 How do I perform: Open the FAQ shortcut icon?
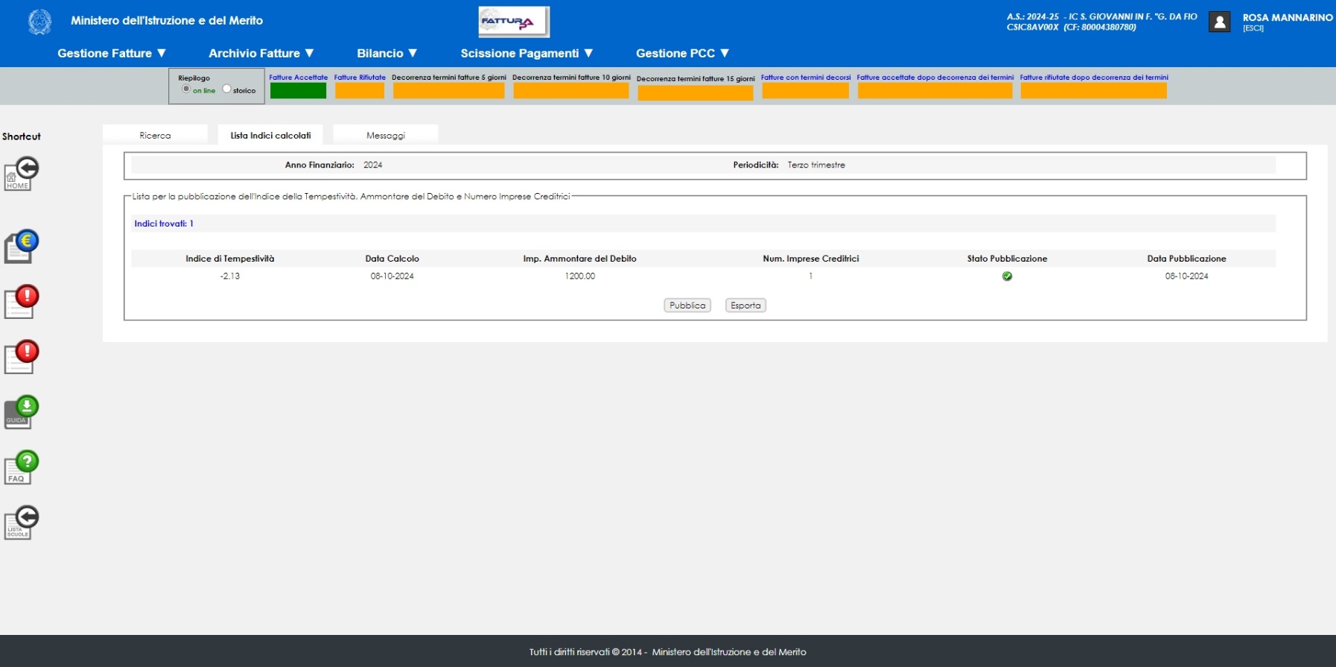pyautogui.click(x=21, y=468)
